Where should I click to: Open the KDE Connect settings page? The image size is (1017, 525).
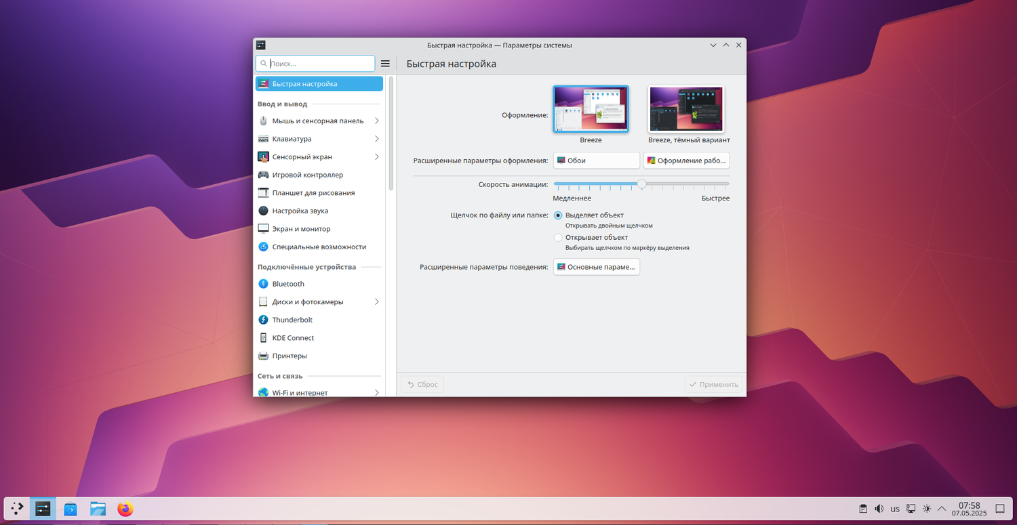[x=319, y=338]
